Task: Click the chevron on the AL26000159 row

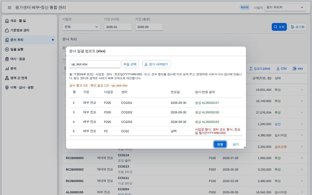Action: coord(302,192)
